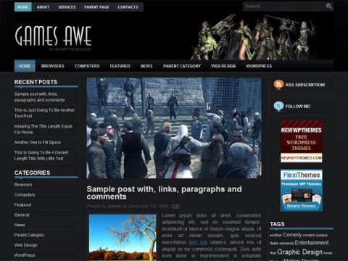Open Computers in Categories sidebar
Image resolution: width=348 pixels, height=261 pixels.
pos(25,195)
